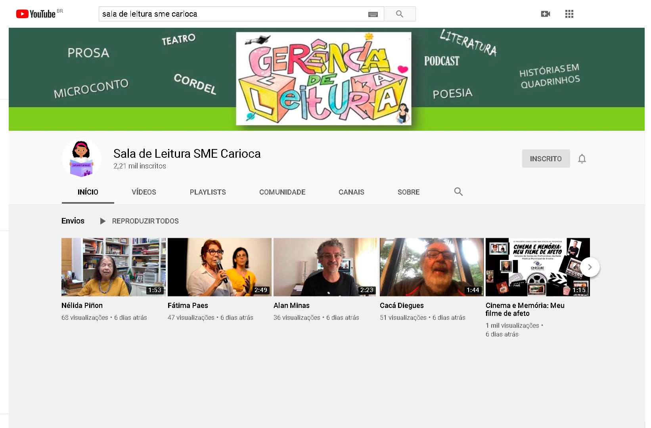The image size is (651, 428).
Task: Click the Envios section heading
Action: pyautogui.click(x=73, y=221)
